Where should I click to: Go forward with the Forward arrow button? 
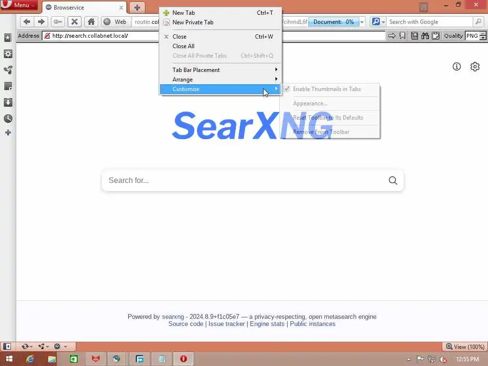41,22
